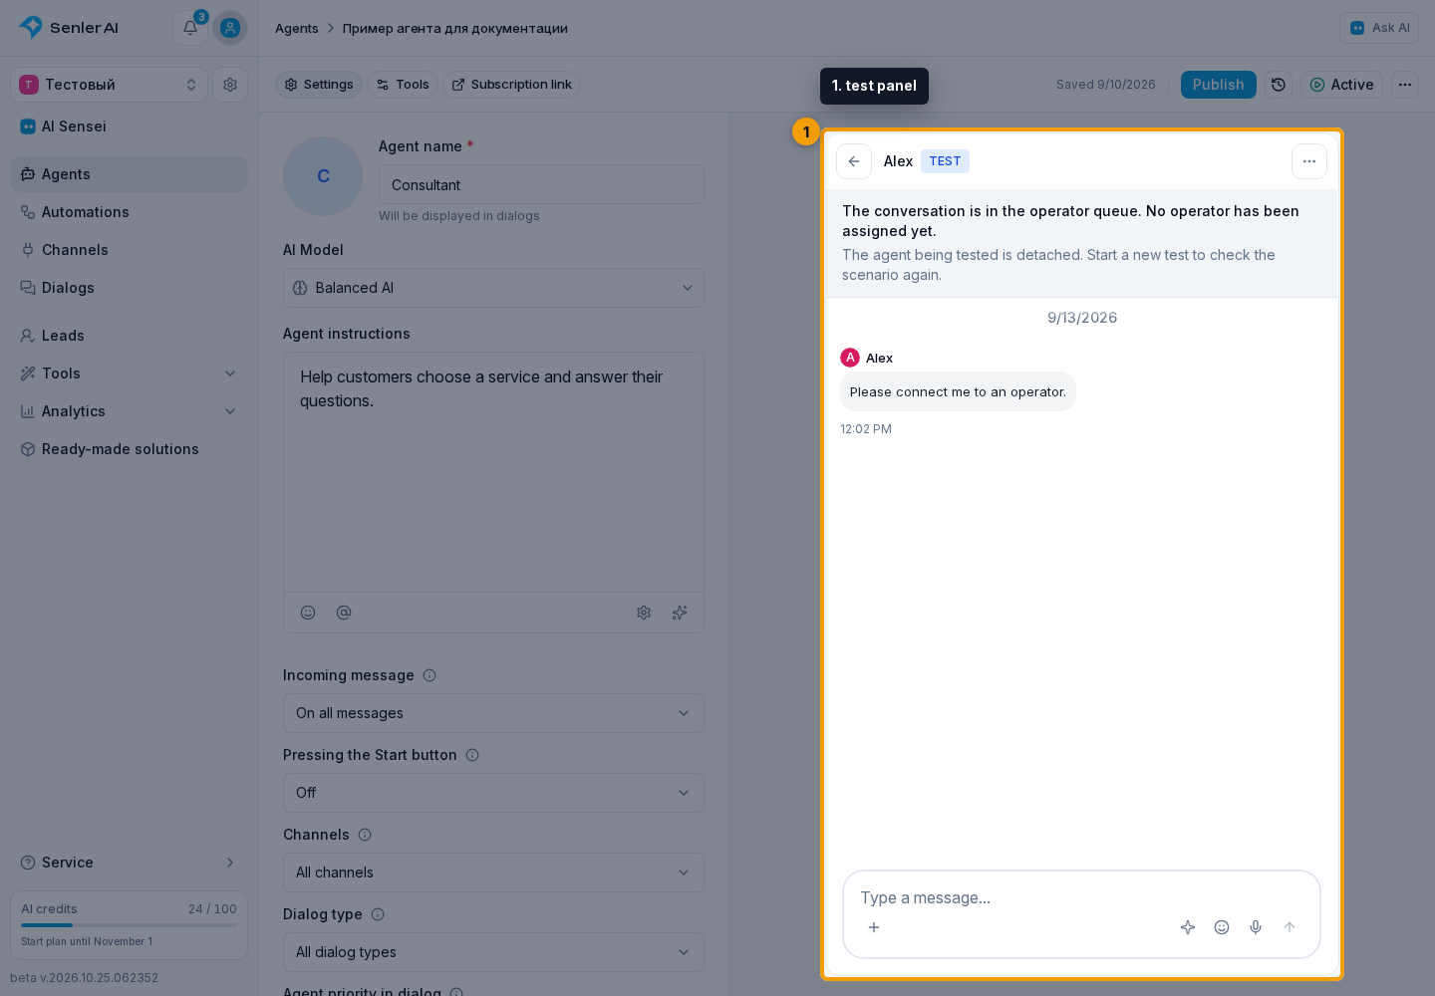
Task: Open Channels All channels dropdown
Action: (493, 872)
